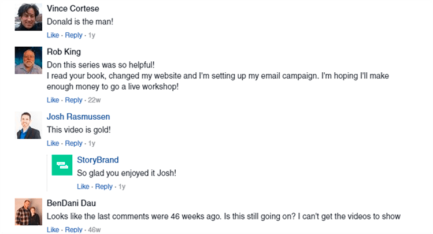Open Vince Cortese's profile photo
Viewport: 433px width, 234px height.
28,17
